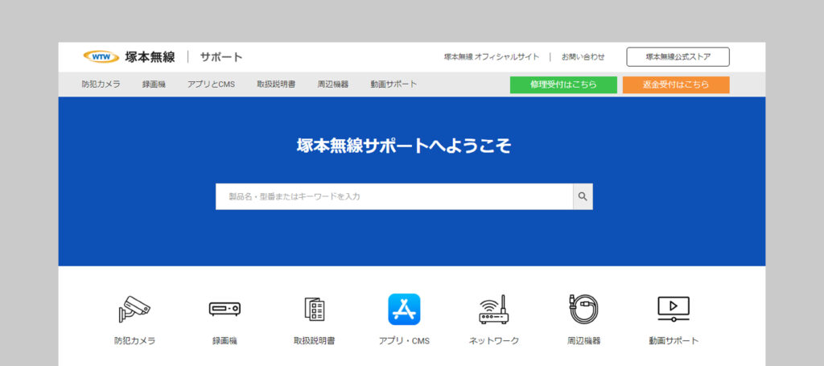
Task: Select 動画サポート in the navigation bar
Action: 393,84
